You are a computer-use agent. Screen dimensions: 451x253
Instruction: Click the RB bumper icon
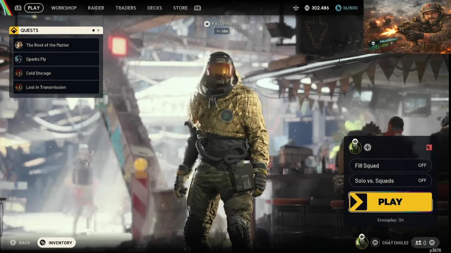(197, 8)
